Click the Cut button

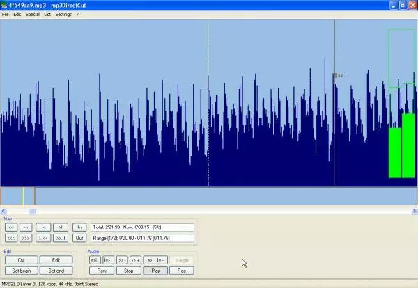21,260
